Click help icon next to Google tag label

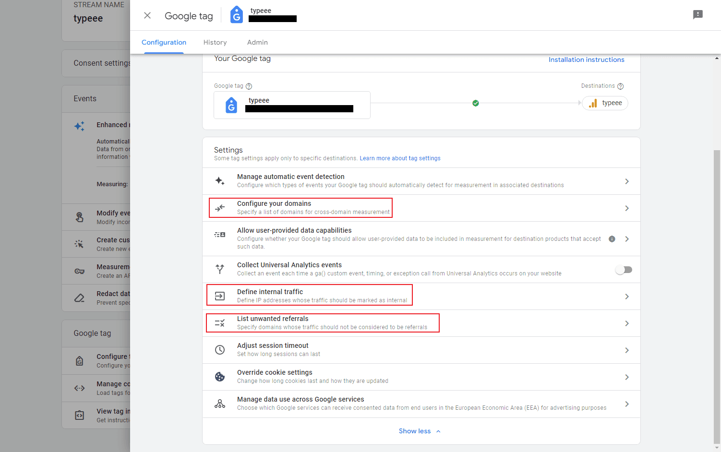click(x=249, y=86)
